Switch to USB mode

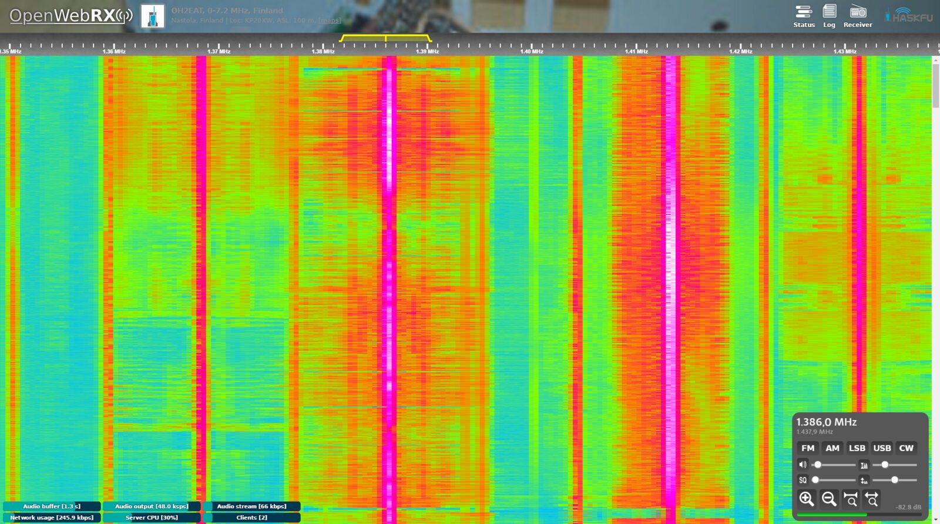(x=882, y=448)
